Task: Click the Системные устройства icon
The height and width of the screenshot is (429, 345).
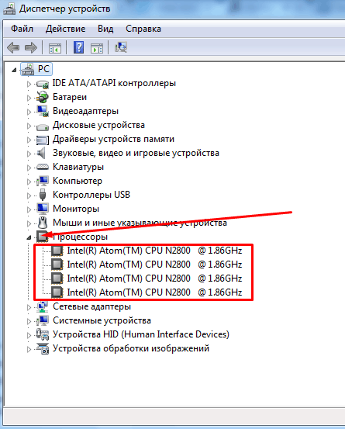Action: coord(43,320)
